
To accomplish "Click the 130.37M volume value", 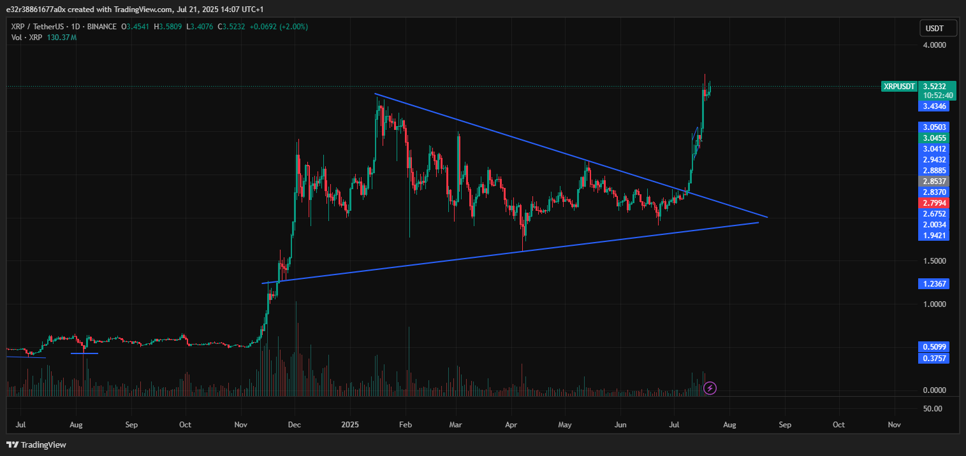I will point(62,38).
